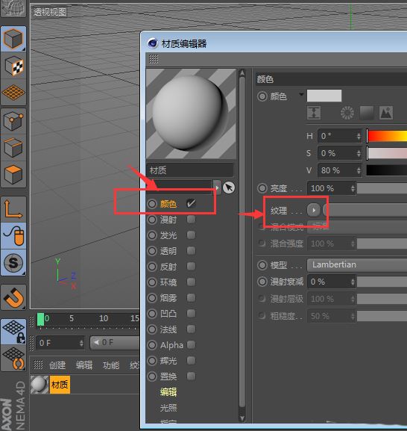Open the load image icon under color
Viewport: 407px width, 431px height.
pos(386,113)
